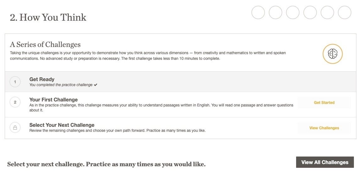
Task: Click the step 1 number circle
Action: tap(15, 82)
